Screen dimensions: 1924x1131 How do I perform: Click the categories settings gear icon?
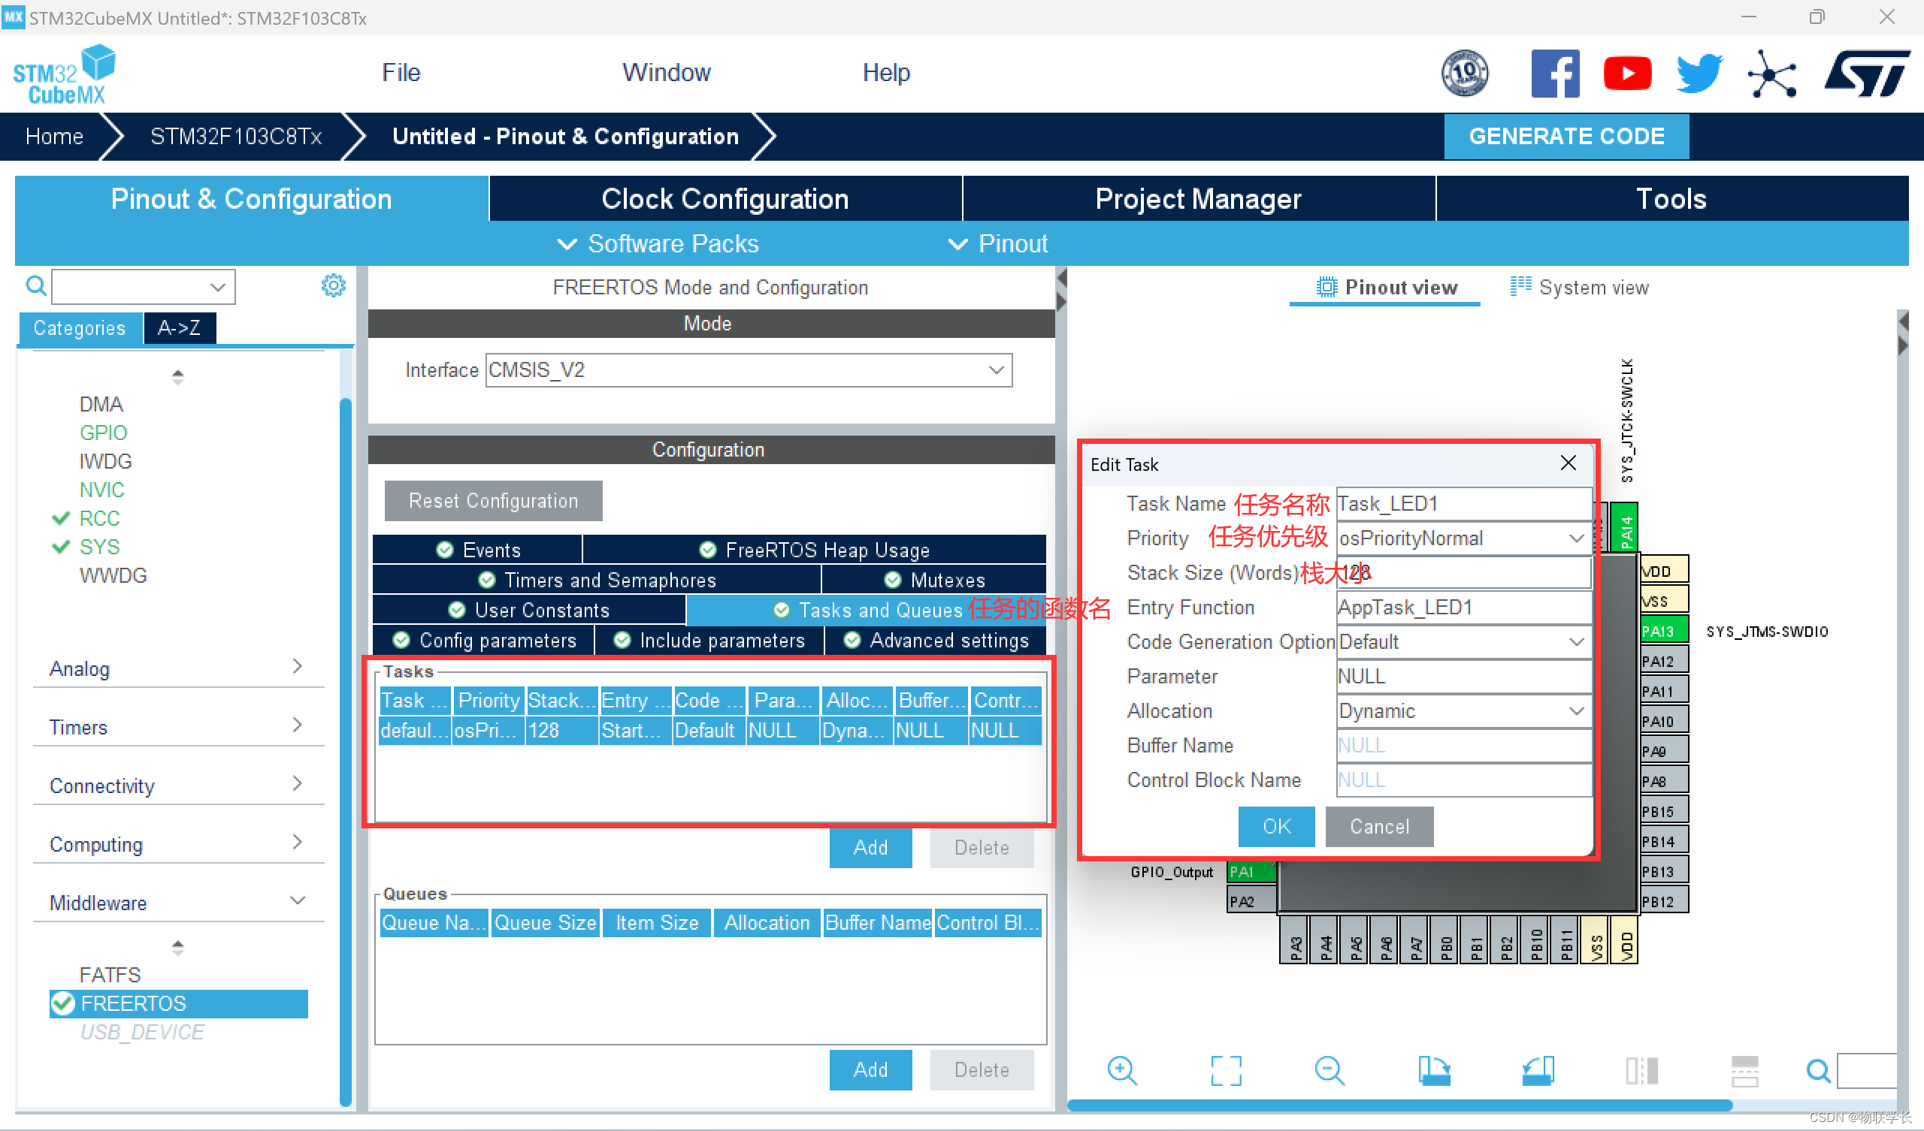coord(333,285)
